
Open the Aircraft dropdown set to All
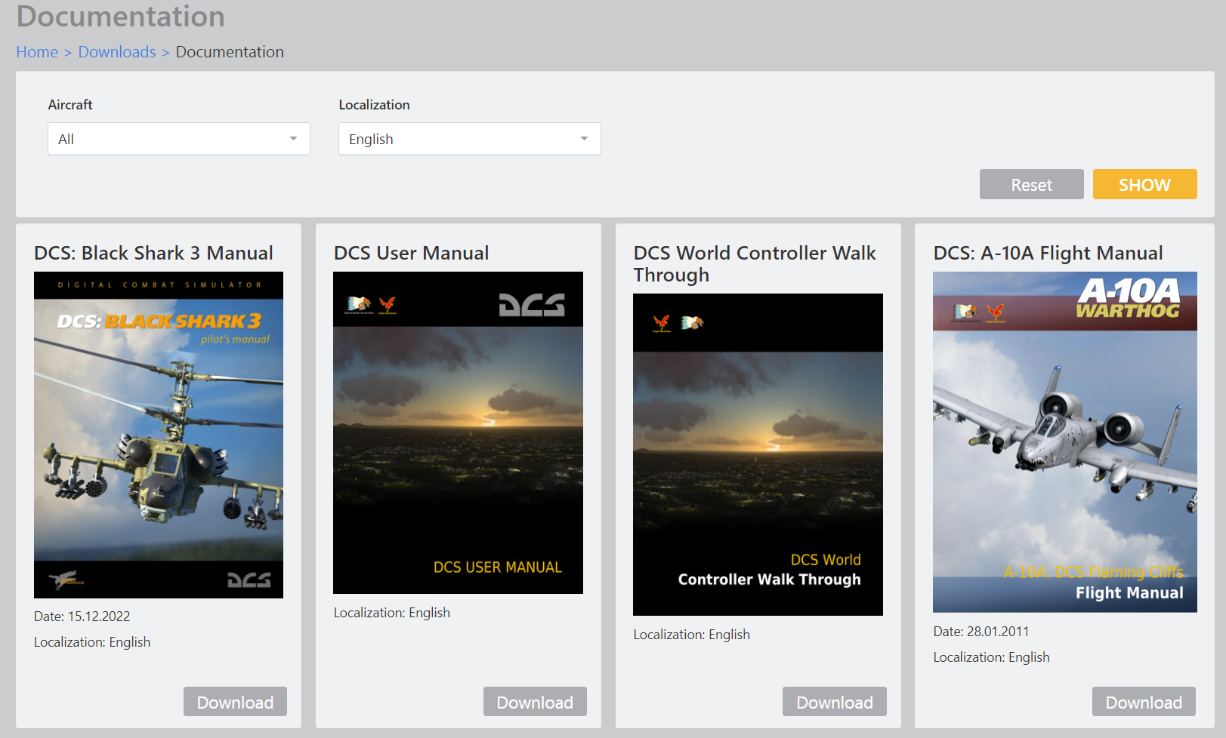(x=179, y=139)
